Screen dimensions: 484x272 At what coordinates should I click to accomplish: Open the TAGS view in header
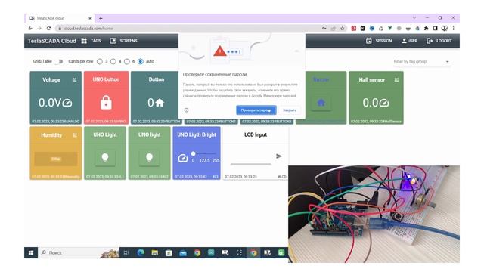pos(91,41)
